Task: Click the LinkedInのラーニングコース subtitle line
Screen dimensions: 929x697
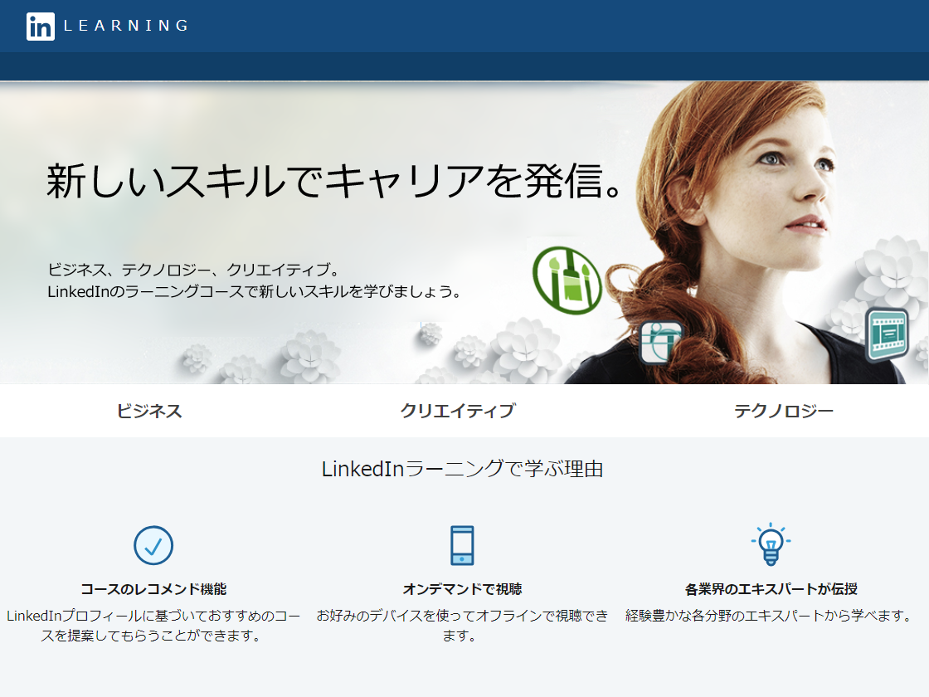Action: click(x=254, y=291)
